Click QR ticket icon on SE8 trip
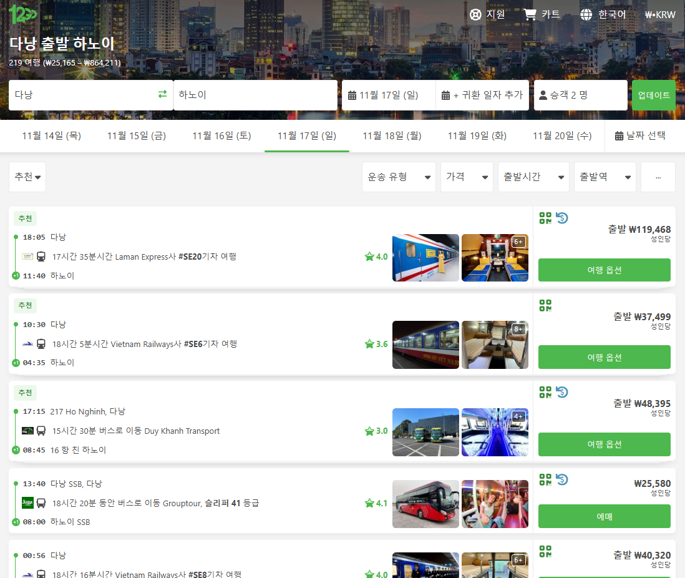Image resolution: width=685 pixels, height=578 pixels. click(x=545, y=551)
